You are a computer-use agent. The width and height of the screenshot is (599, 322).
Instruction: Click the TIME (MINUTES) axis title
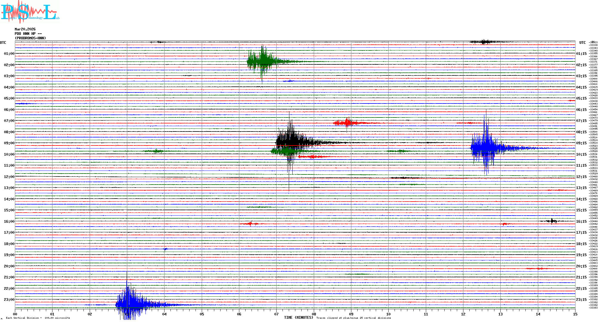(298, 318)
